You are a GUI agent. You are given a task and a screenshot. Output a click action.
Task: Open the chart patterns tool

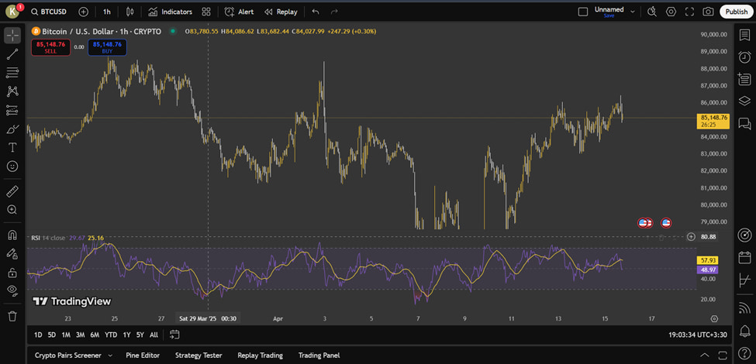pyautogui.click(x=12, y=91)
